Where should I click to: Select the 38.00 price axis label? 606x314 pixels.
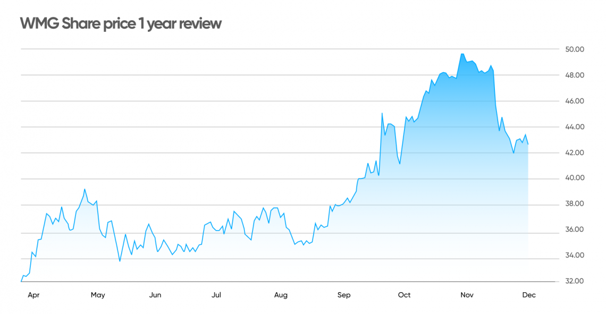point(575,204)
